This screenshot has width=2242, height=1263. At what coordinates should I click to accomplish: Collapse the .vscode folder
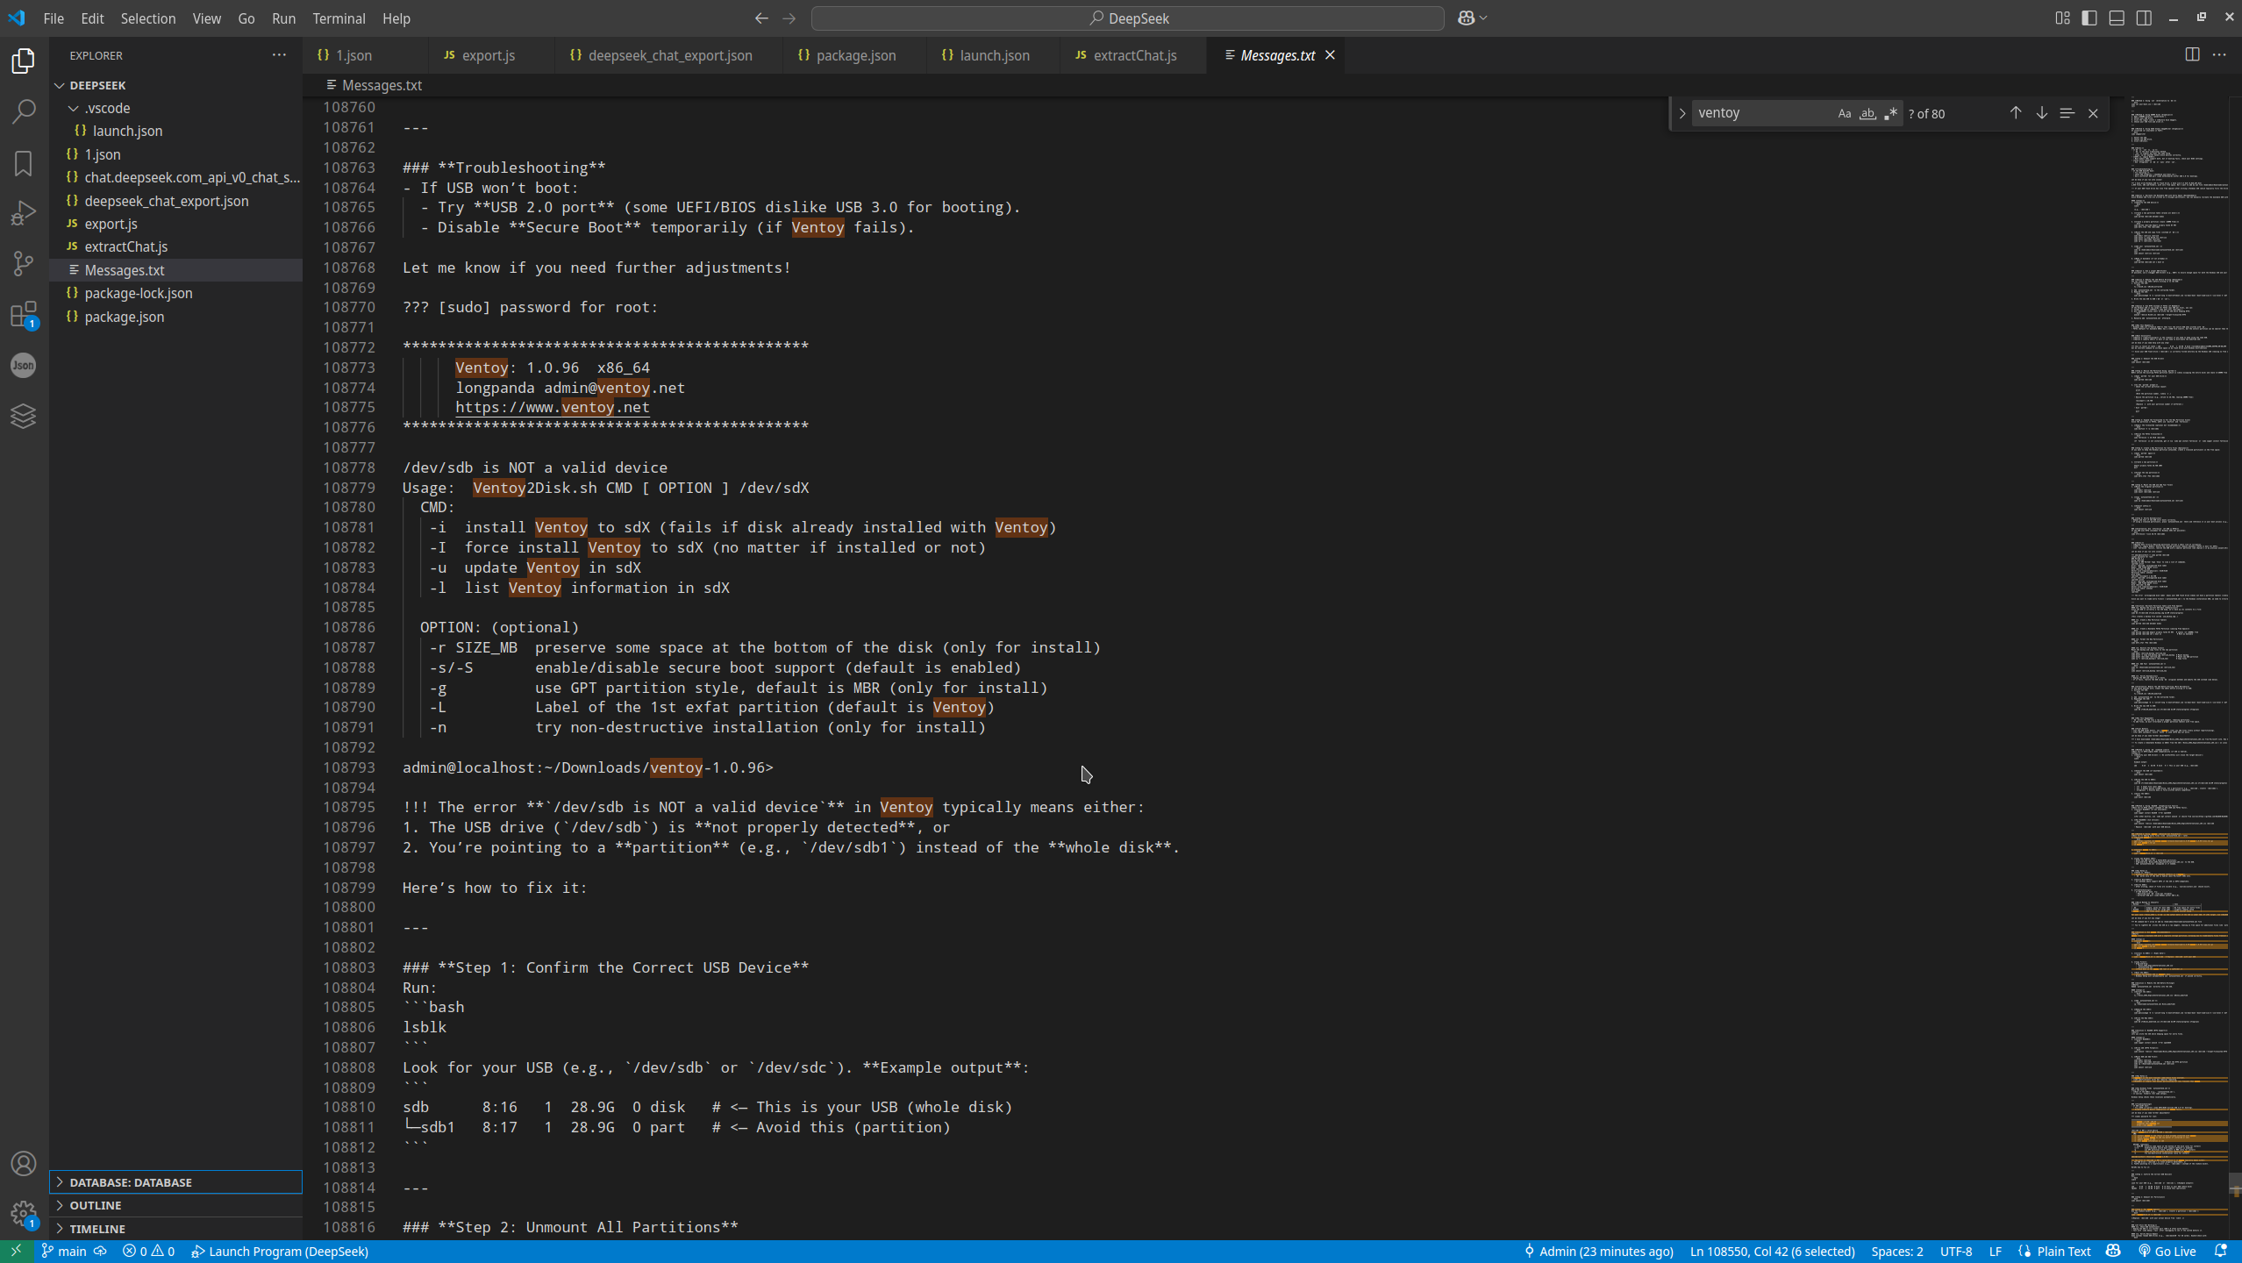coord(107,108)
